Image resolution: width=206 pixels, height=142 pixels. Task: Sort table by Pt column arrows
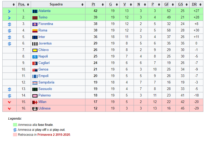click(x=103, y=5)
